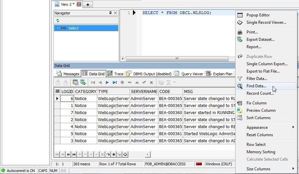Open the Explain Plan tab
The image size is (299, 174).
tap(219, 74)
